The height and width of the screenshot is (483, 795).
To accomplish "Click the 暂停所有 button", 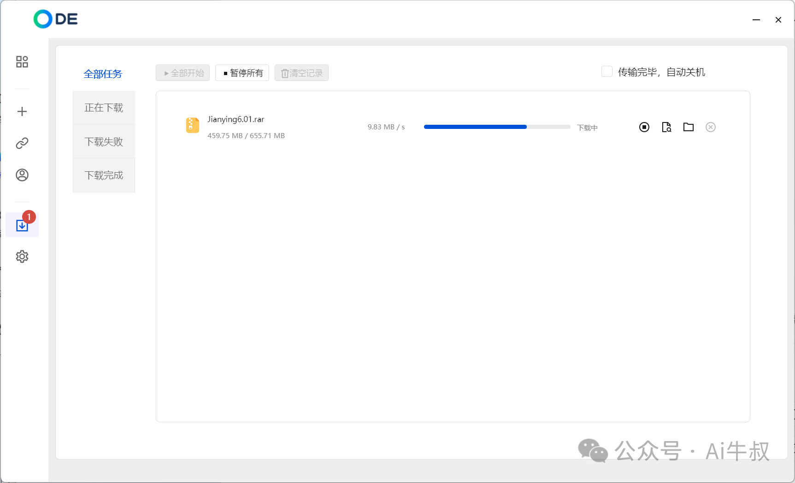I will point(242,73).
